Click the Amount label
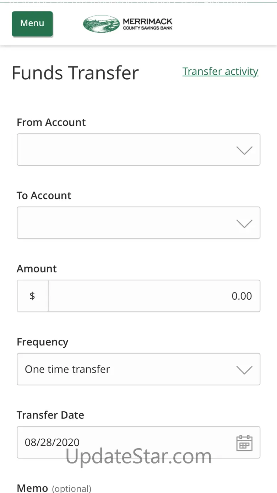Viewport: 277px width, 493px height. [37, 269]
